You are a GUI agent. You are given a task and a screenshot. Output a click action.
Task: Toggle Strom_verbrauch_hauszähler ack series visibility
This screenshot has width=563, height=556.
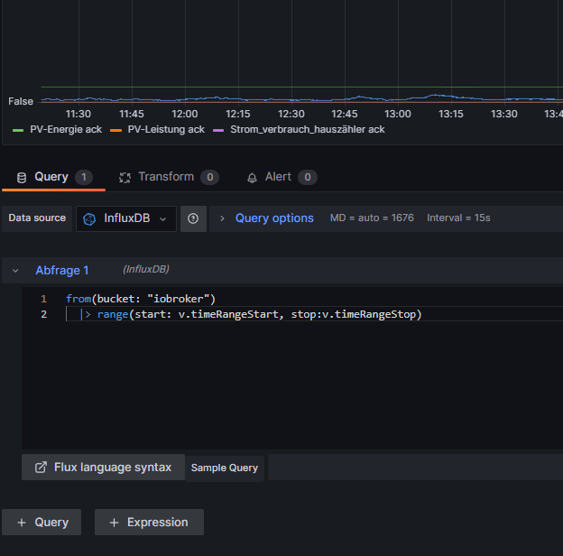(x=307, y=130)
